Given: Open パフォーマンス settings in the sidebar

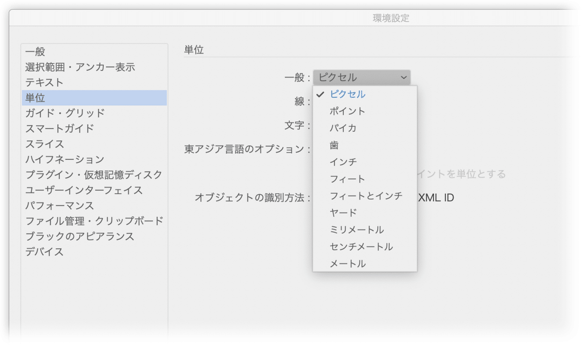Looking at the screenshot, I should tap(60, 206).
